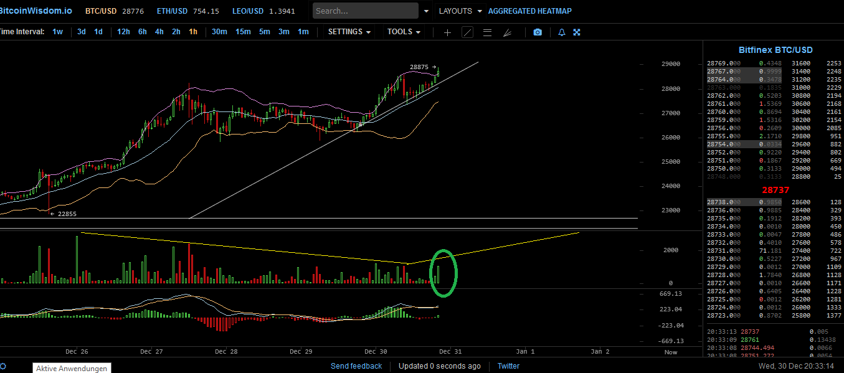The image size is (844, 373).
Task: Select the horizontal lines Fibonacci retracement tool
Action: [x=487, y=32]
